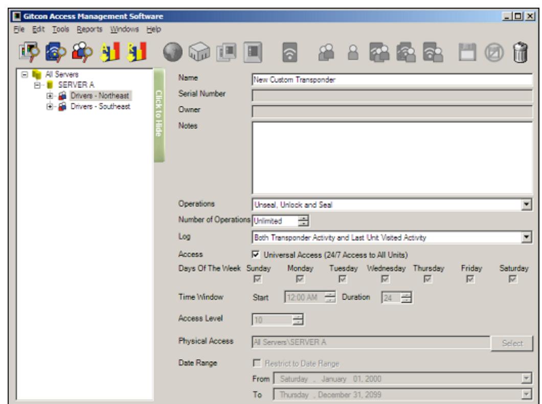Viewport: 542px width, 404px height.
Task: Click the search transponders magnifier icon
Action: coord(56,52)
